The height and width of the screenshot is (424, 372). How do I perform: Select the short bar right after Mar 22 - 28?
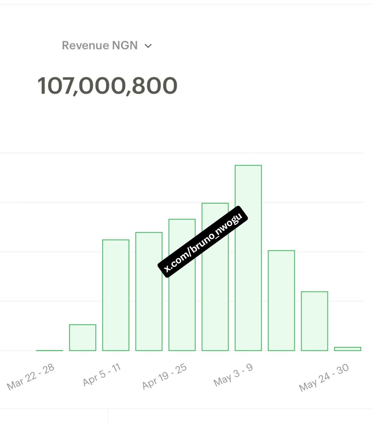pyautogui.click(x=83, y=337)
